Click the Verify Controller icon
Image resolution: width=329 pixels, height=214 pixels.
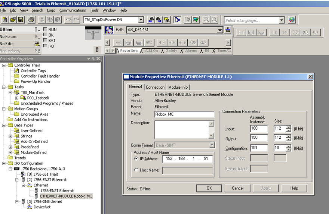[x=196, y=20]
